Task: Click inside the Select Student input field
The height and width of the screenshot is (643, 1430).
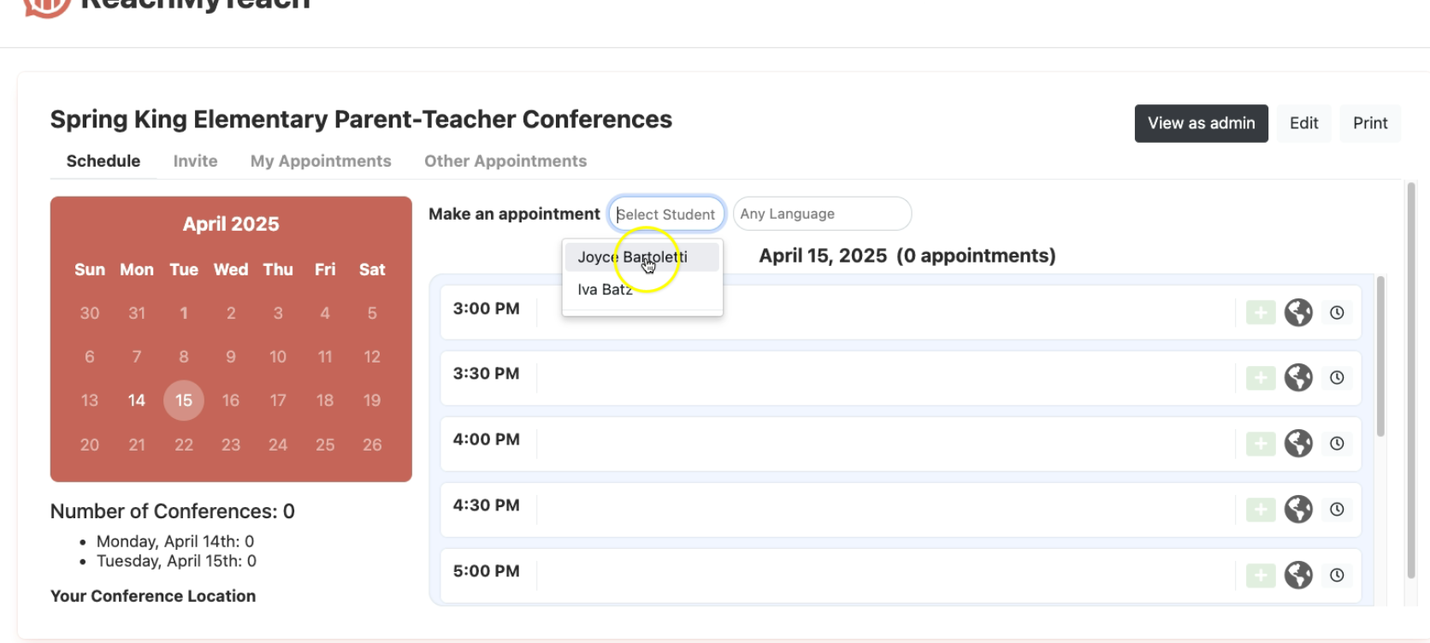Action: tap(666, 214)
